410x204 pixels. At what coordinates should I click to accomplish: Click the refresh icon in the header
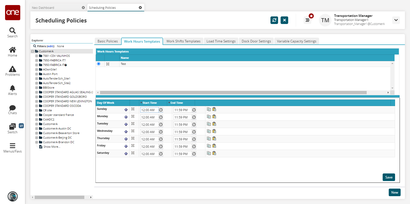[x=274, y=20]
